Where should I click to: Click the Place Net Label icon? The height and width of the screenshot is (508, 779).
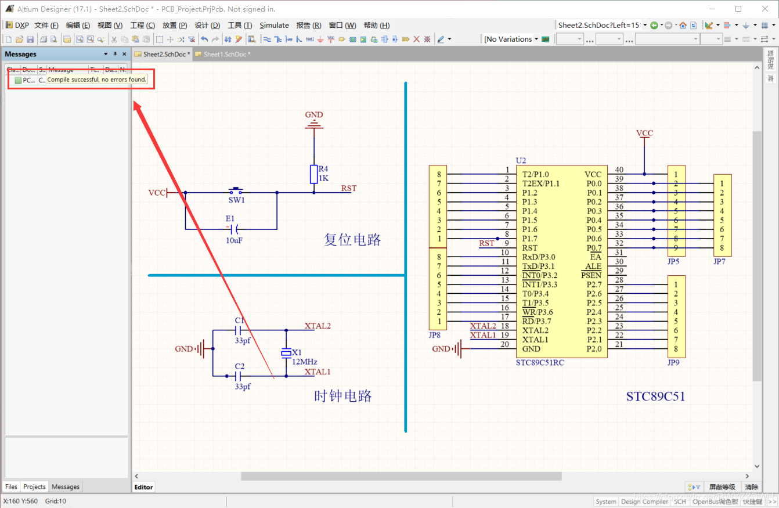coord(310,39)
